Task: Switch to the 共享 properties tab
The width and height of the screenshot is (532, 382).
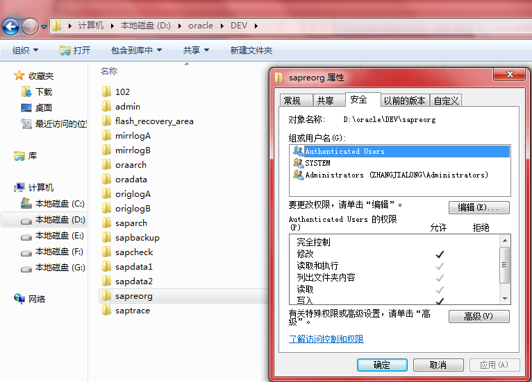Action: point(329,101)
